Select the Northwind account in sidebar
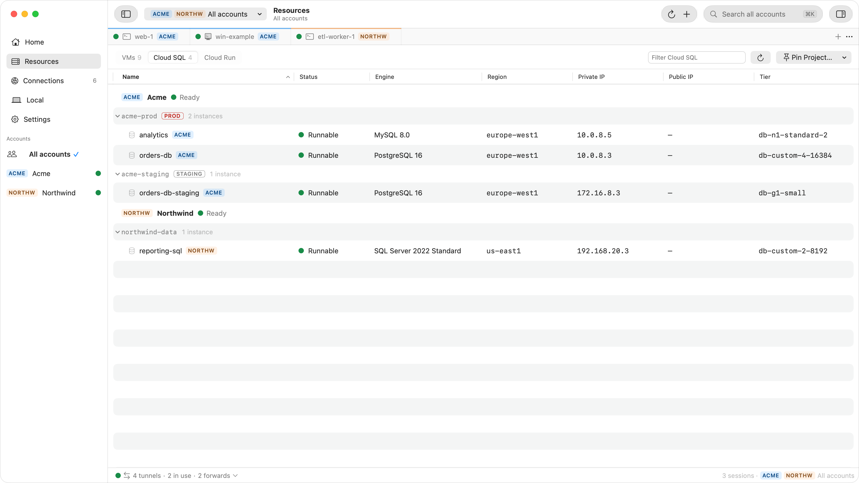859x483 pixels. point(53,193)
